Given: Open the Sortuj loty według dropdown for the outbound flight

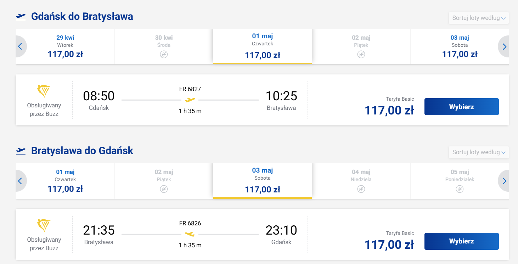Looking at the screenshot, I should (x=479, y=18).
